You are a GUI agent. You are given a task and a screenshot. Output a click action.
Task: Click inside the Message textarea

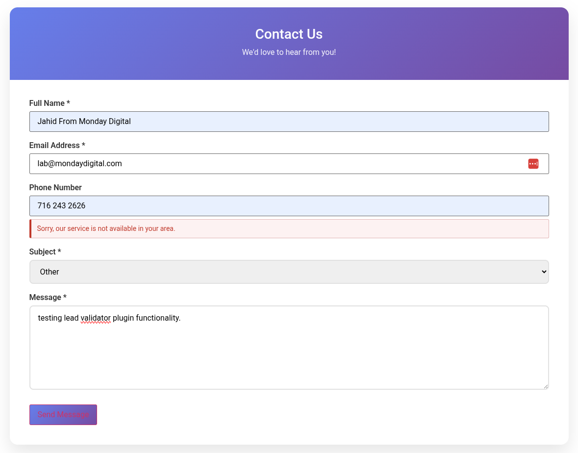[x=289, y=348]
